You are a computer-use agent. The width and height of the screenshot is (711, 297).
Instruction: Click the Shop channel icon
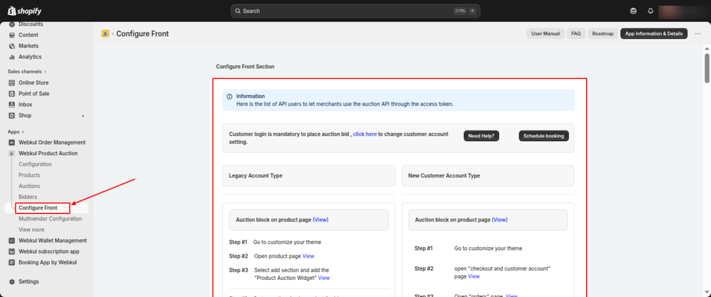[12, 115]
